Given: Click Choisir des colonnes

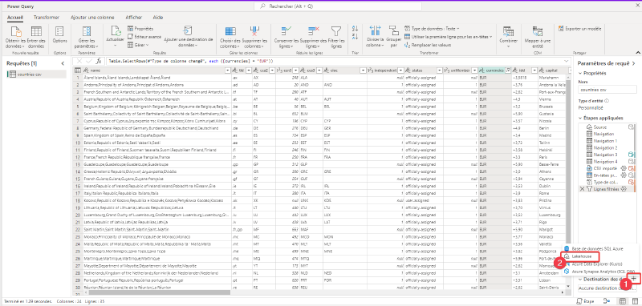Looking at the screenshot, I should point(230,38).
